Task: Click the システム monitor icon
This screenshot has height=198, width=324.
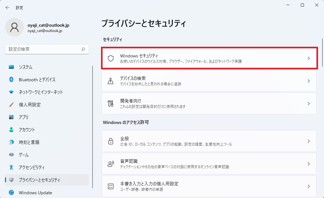Action: (x=11, y=67)
